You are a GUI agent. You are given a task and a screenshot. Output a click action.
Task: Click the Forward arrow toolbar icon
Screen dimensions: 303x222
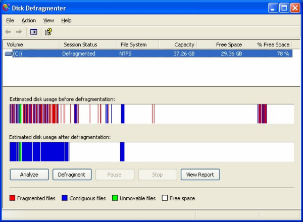coord(19,32)
